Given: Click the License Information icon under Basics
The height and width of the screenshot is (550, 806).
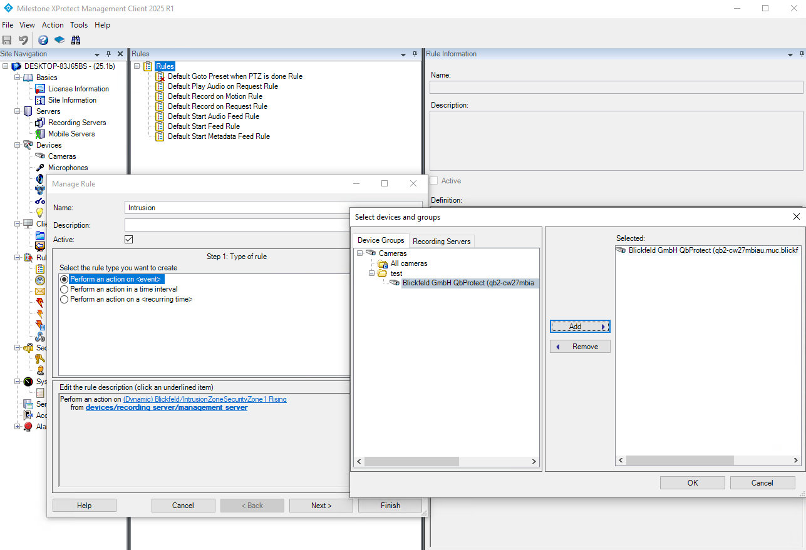Looking at the screenshot, I should coord(40,89).
